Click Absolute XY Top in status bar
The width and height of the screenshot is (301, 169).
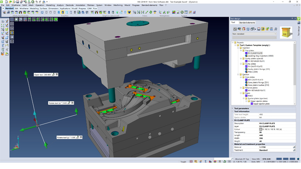click(242, 159)
